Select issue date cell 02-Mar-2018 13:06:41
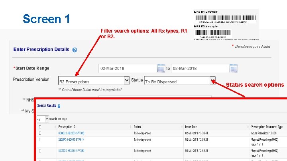The width and height of the screenshot is (287, 161). [197, 133]
